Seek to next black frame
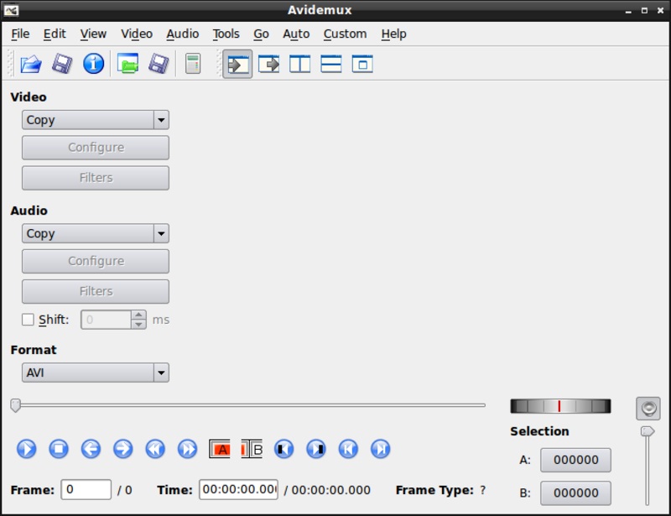Image resolution: width=671 pixels, height=516 pixels. [x=316, y=449]
